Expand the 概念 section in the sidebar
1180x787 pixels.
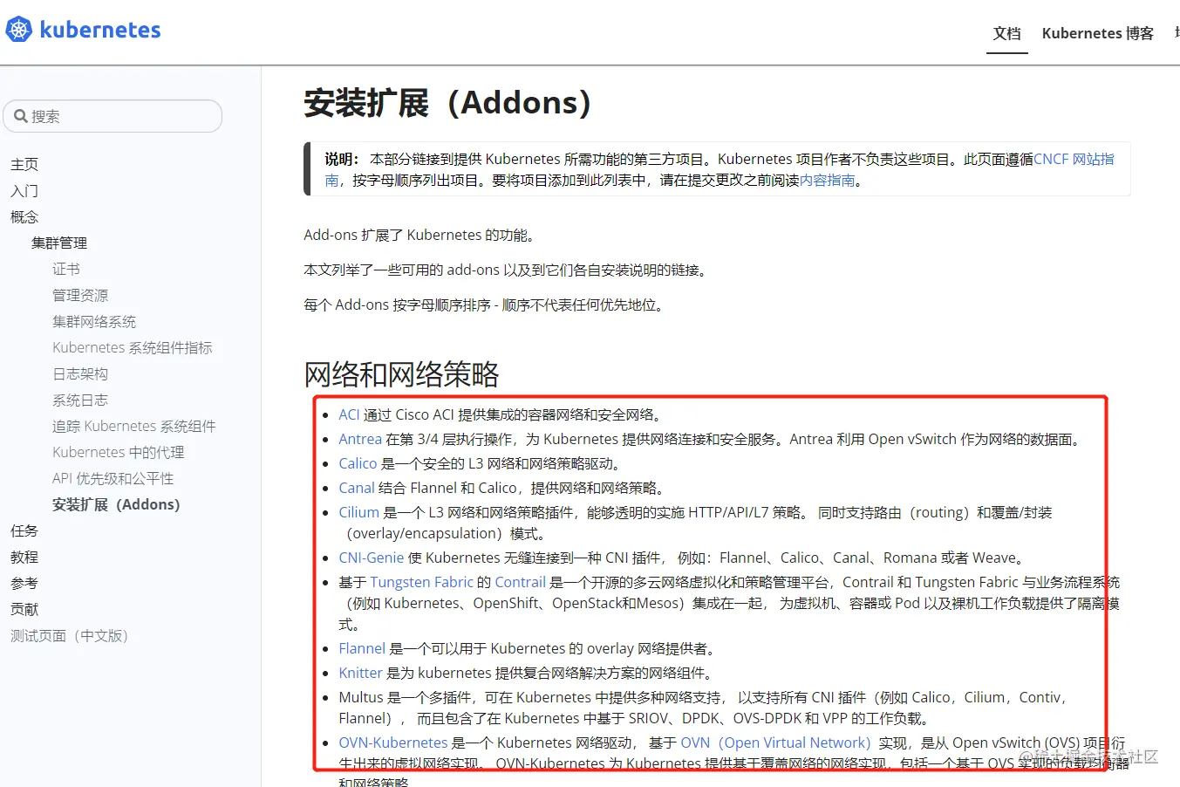pyautogui.click(x=24, y=216)
